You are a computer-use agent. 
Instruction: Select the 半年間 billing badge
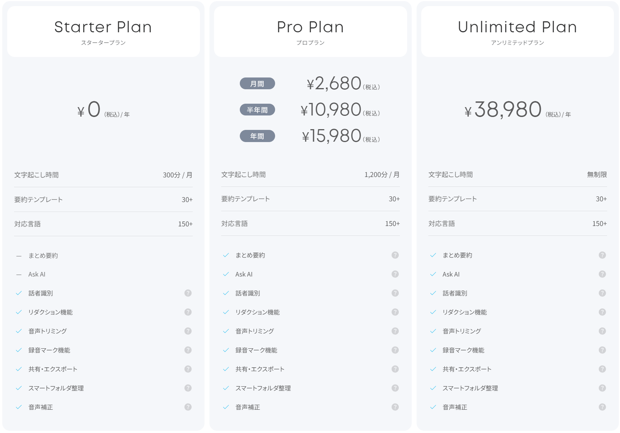[x=257, y=110]
